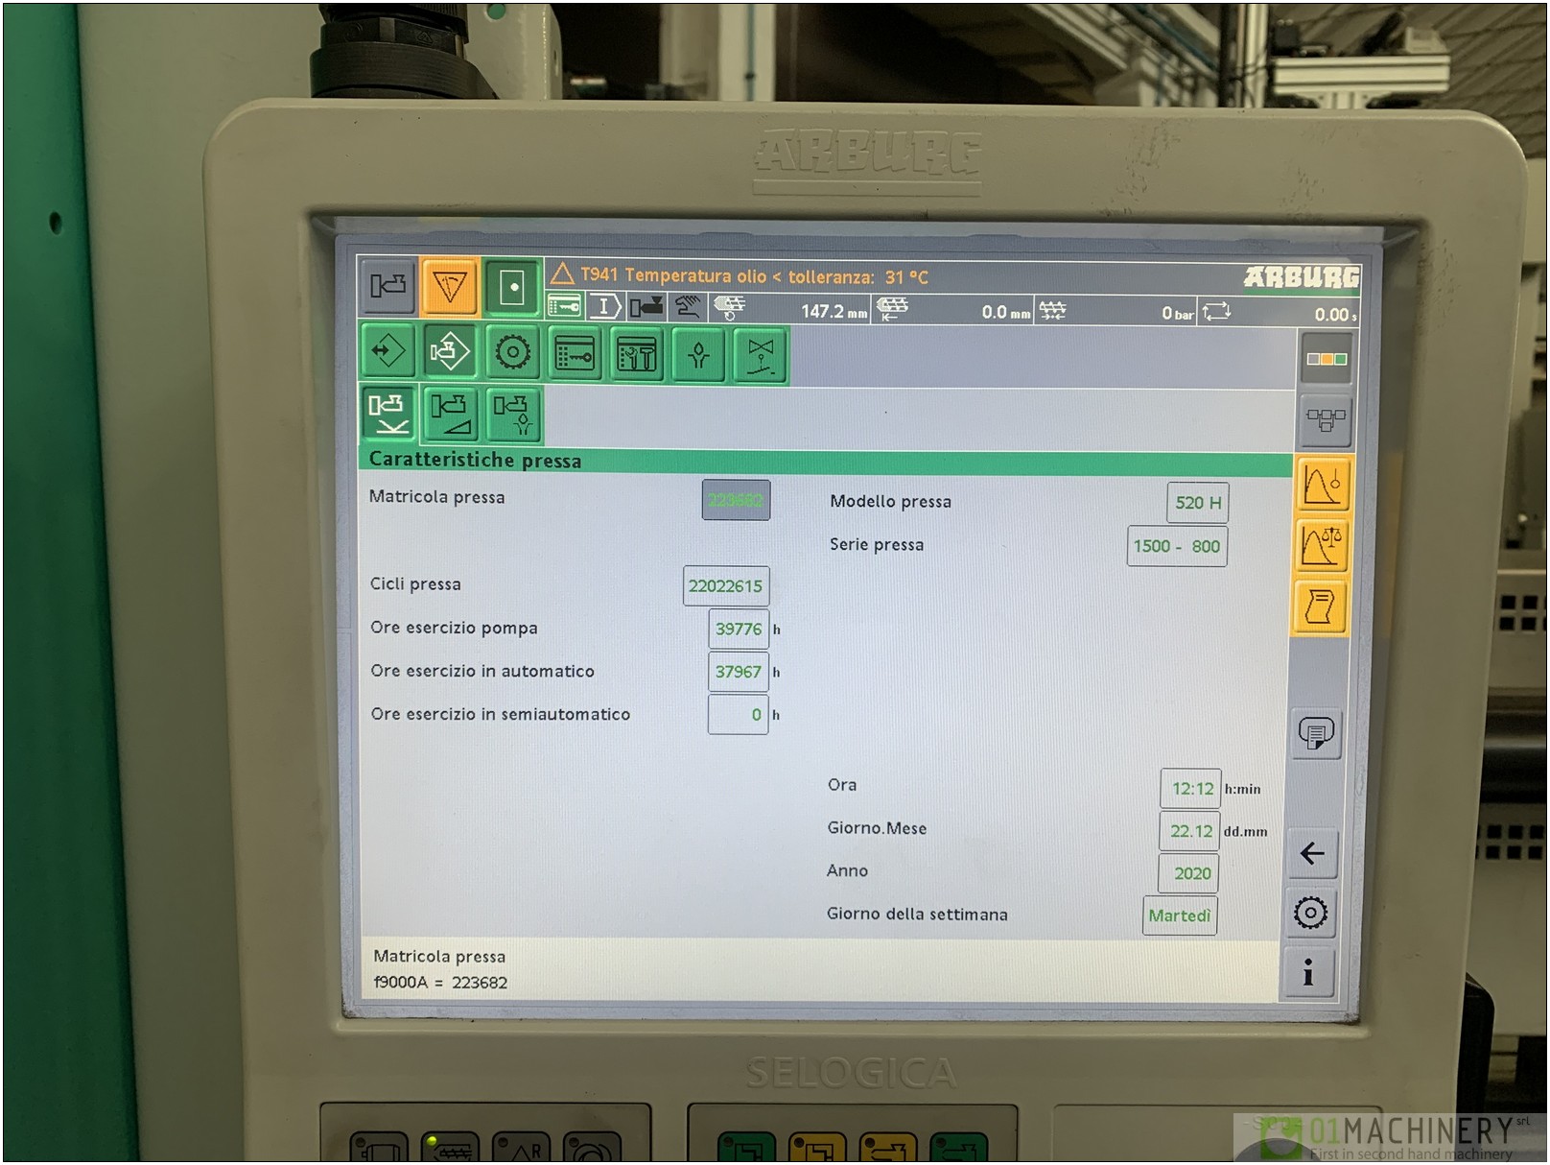Tap the screw rotation icon beside 147.2 mm
The width and height of the screenshot is (1550, 1165).
[730, 307]
